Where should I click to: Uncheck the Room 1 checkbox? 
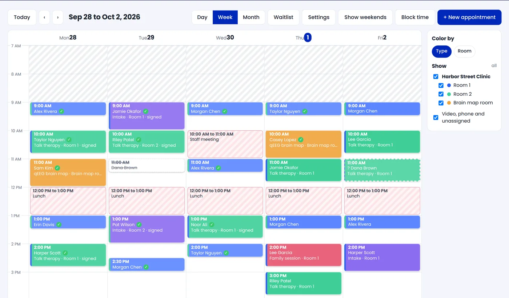[441, 85]
